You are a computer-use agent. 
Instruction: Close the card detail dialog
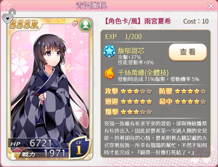pyautogui.click(x=211, y=6)
